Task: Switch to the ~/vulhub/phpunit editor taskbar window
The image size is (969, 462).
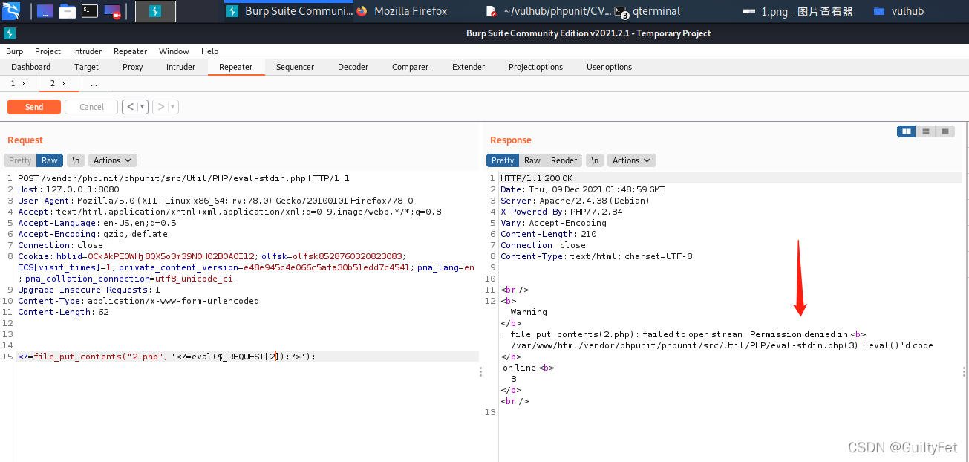Action: point(549,11)
